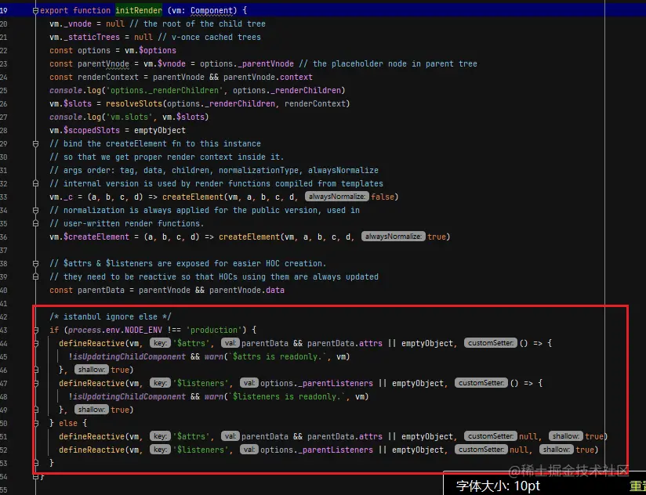Click the '$attrs is readonly.' template string
Screen dimensions: 646x495
278,356
